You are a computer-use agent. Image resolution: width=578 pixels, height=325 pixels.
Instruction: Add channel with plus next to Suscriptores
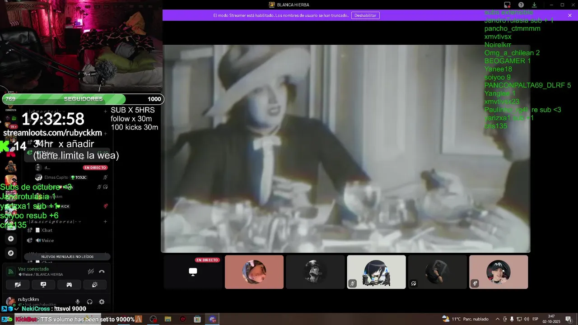[x=105, y=222]
